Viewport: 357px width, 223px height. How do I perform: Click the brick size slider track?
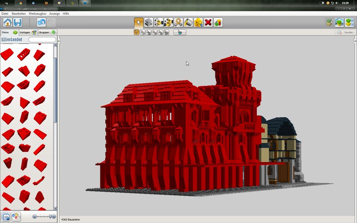[44, 217]
